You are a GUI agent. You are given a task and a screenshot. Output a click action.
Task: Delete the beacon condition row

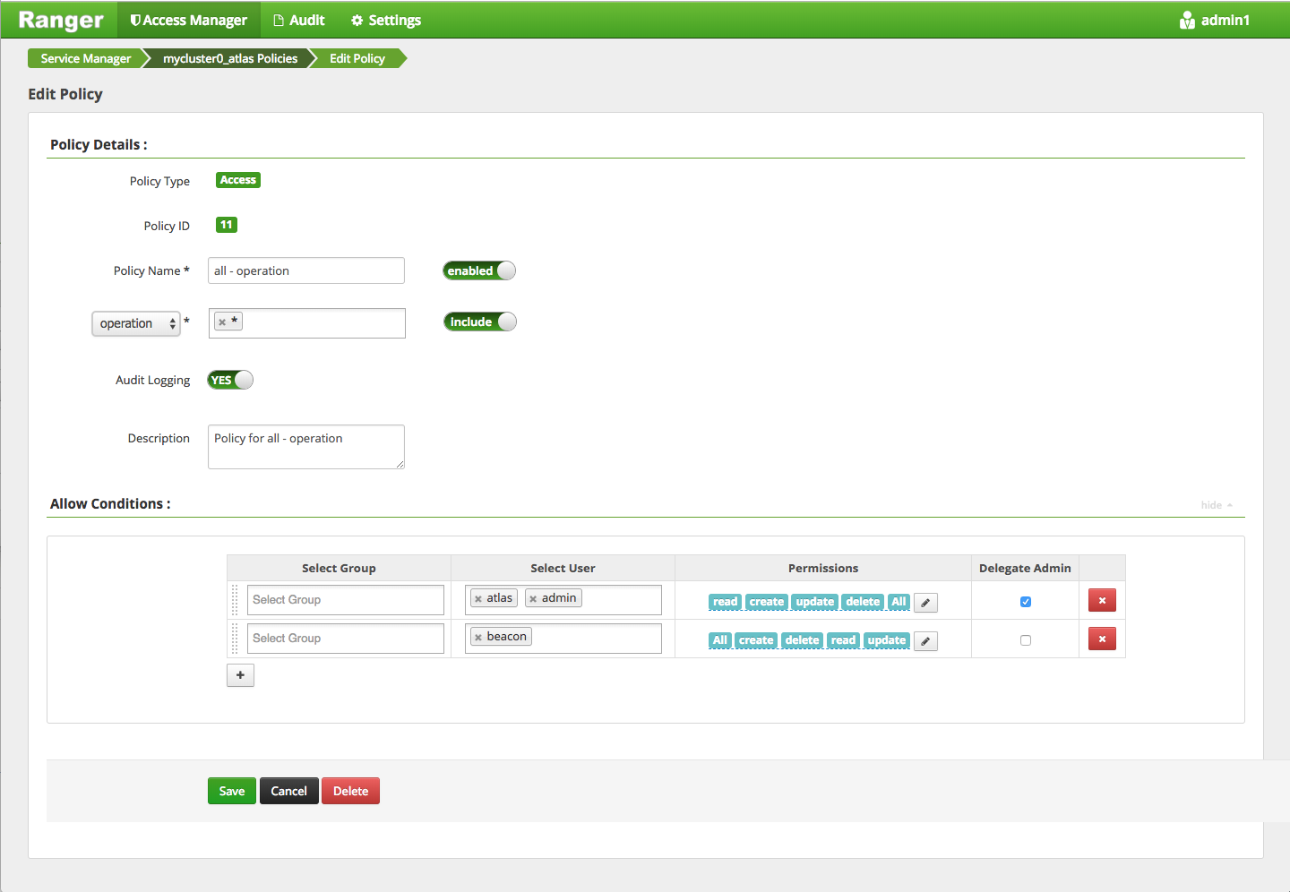(x=1102, y=639)
